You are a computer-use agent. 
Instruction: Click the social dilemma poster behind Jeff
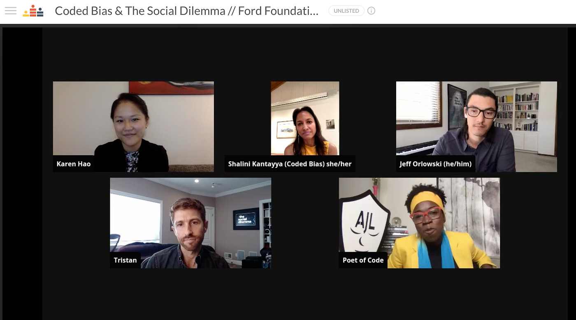point(457,107)
